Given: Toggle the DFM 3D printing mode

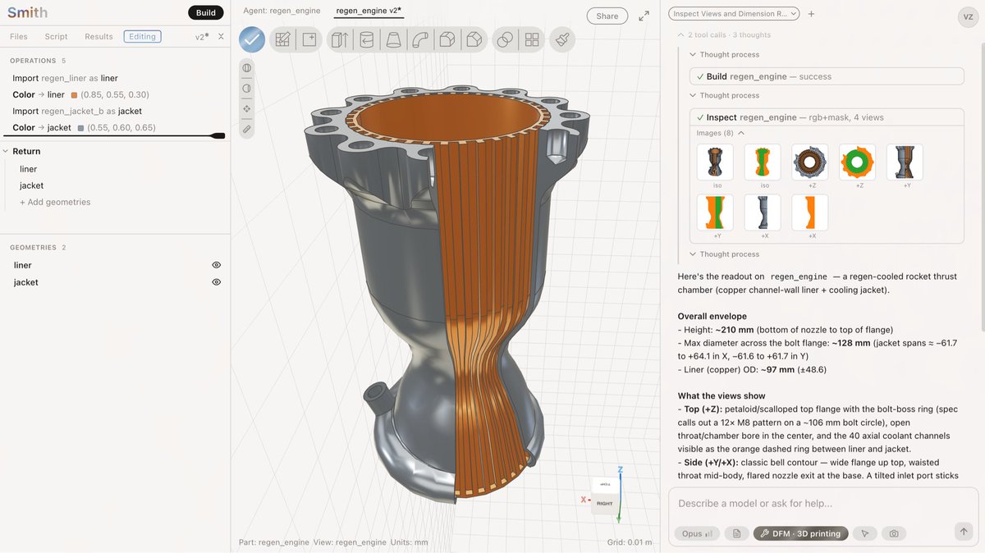Looking at the screenshot, I should 800,533.
